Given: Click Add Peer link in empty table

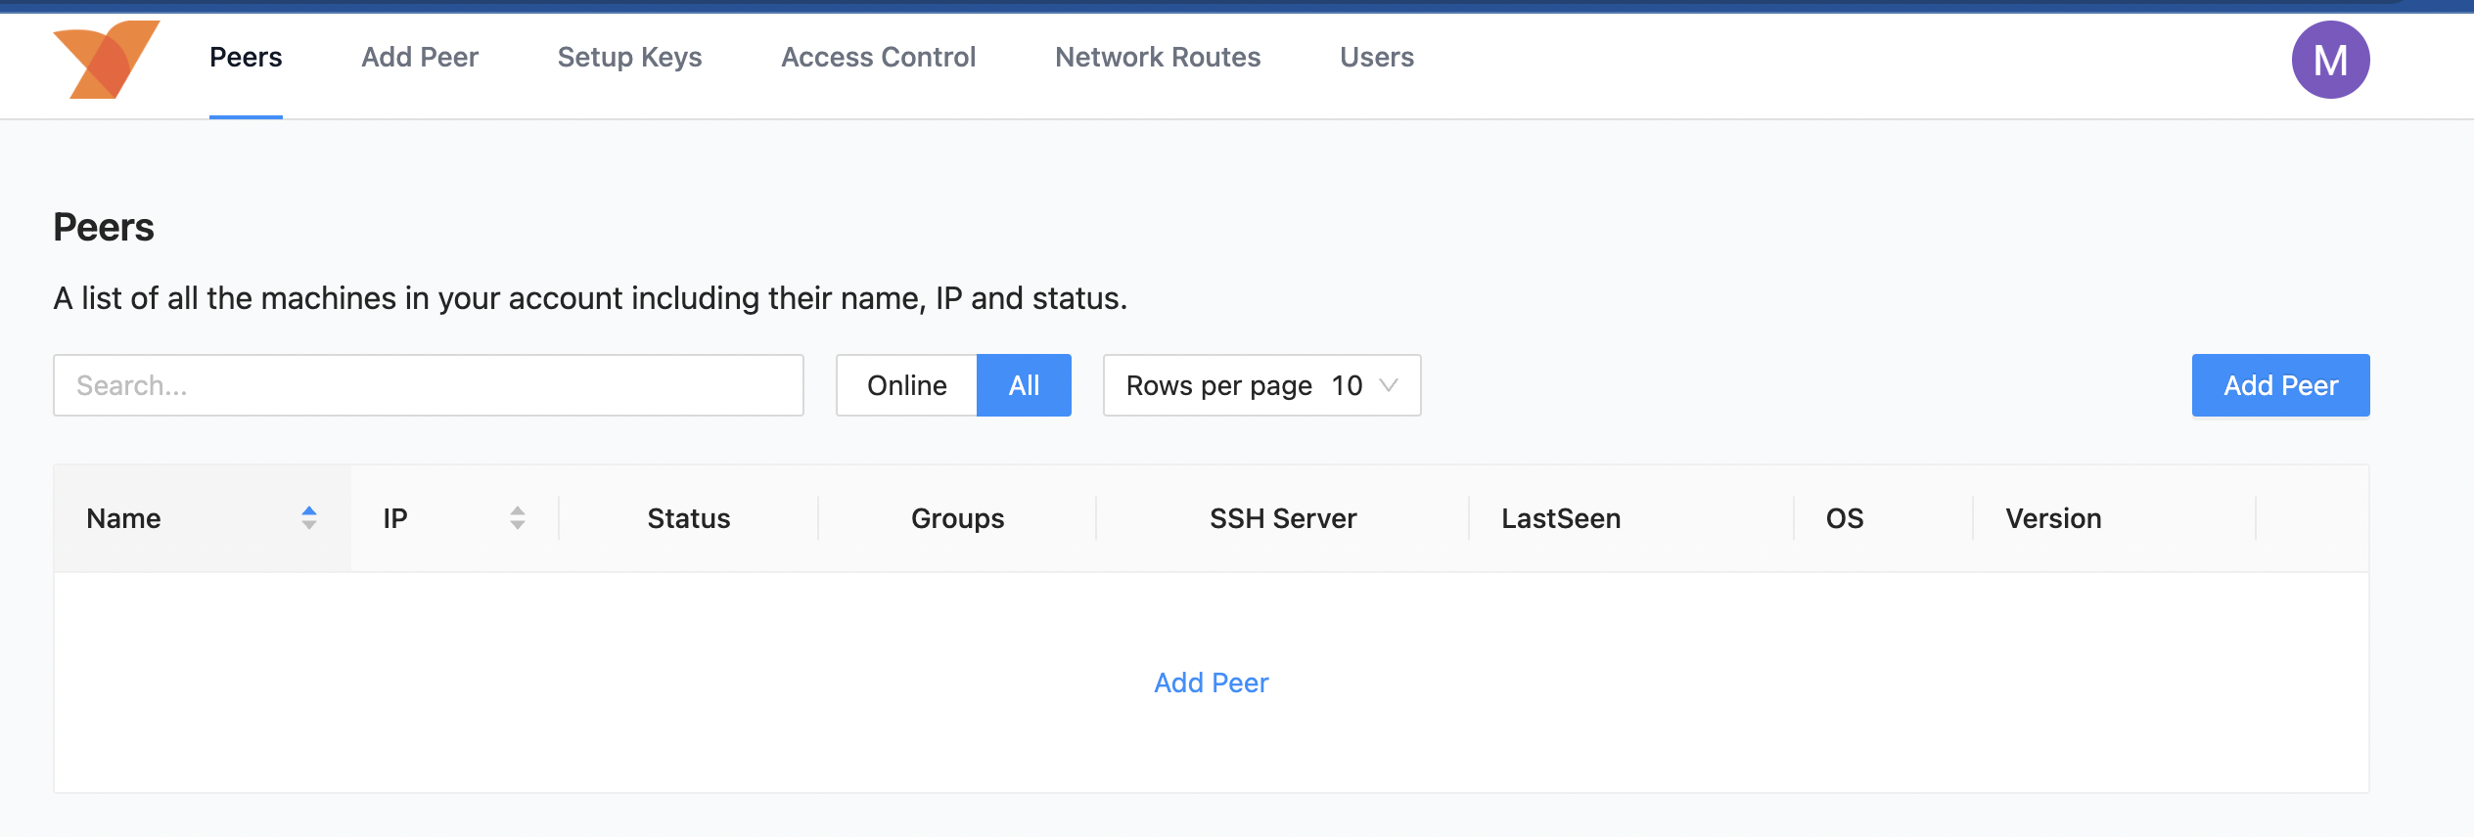Looking at the screenshot, I should (1211, 683).
